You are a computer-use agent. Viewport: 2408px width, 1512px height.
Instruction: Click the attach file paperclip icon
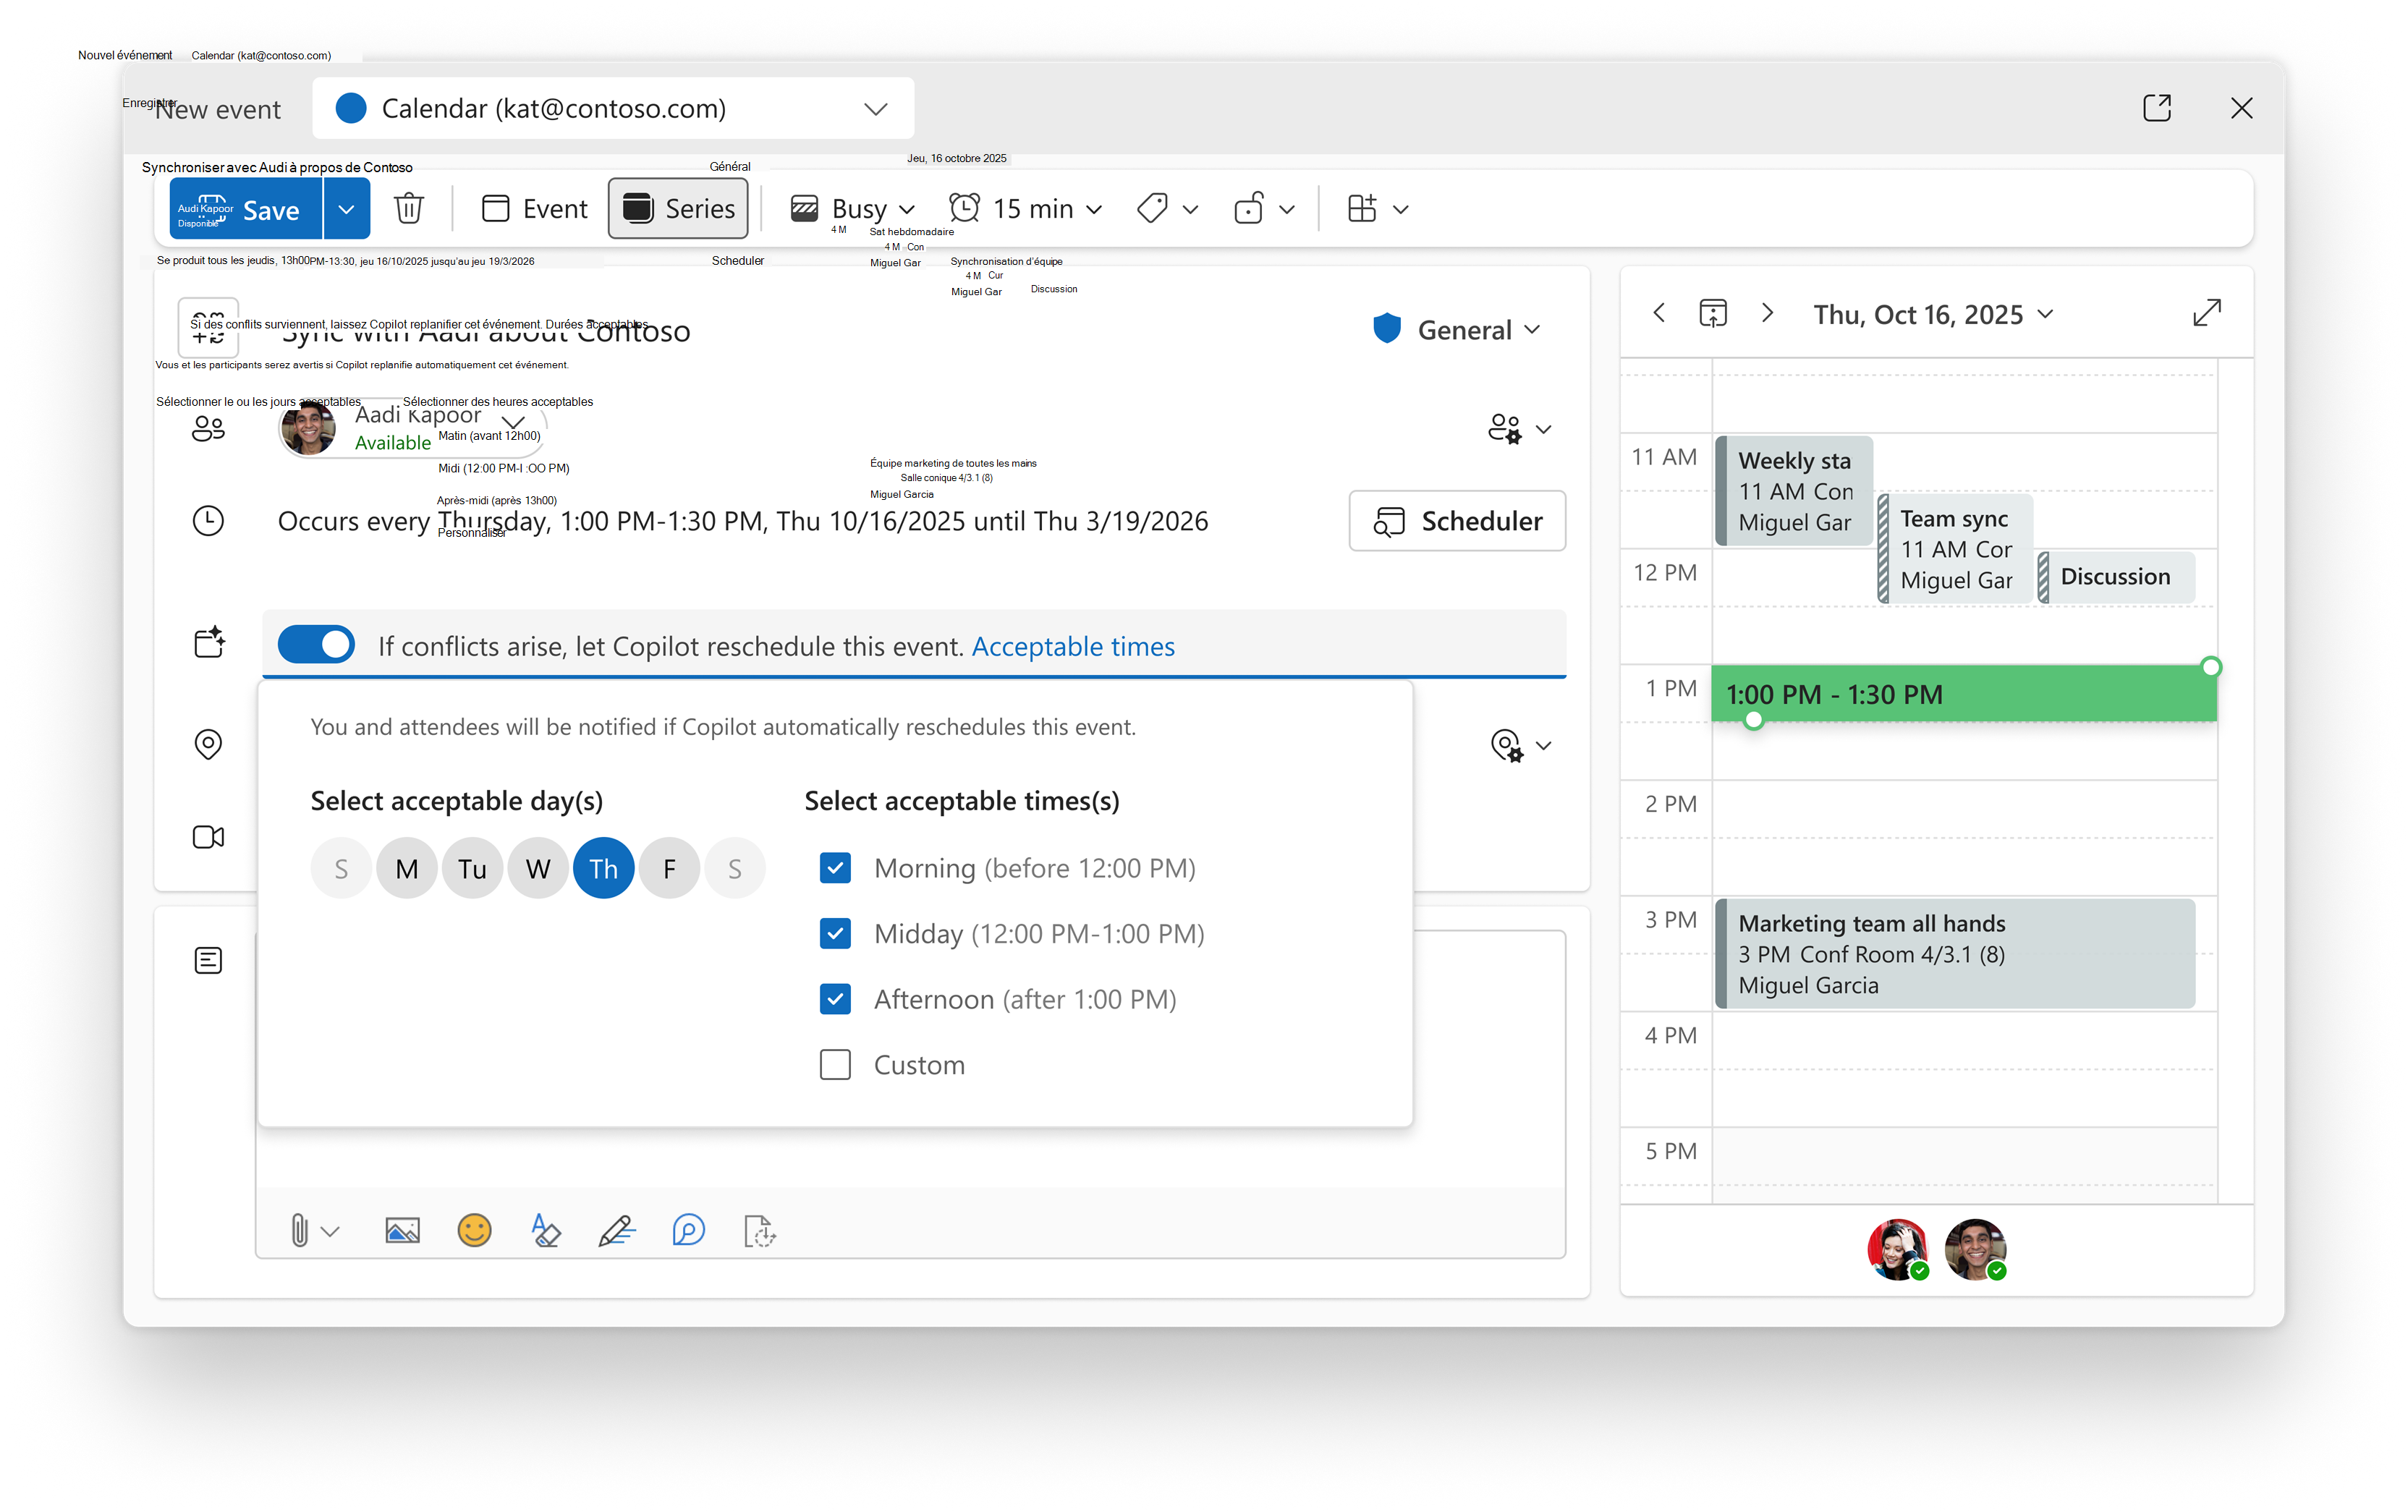(299, 1231)
